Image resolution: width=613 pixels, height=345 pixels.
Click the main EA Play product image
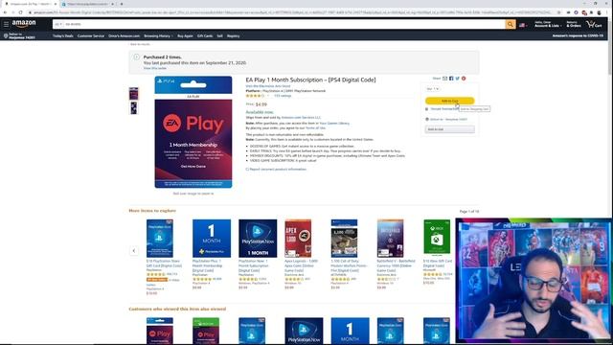tap(193, 132)
